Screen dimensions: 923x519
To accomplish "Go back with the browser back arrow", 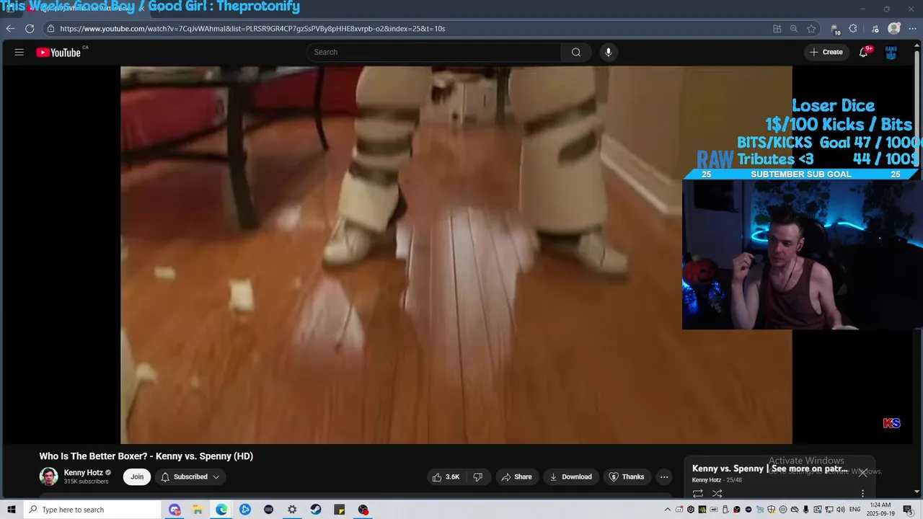I will [10, 29].
